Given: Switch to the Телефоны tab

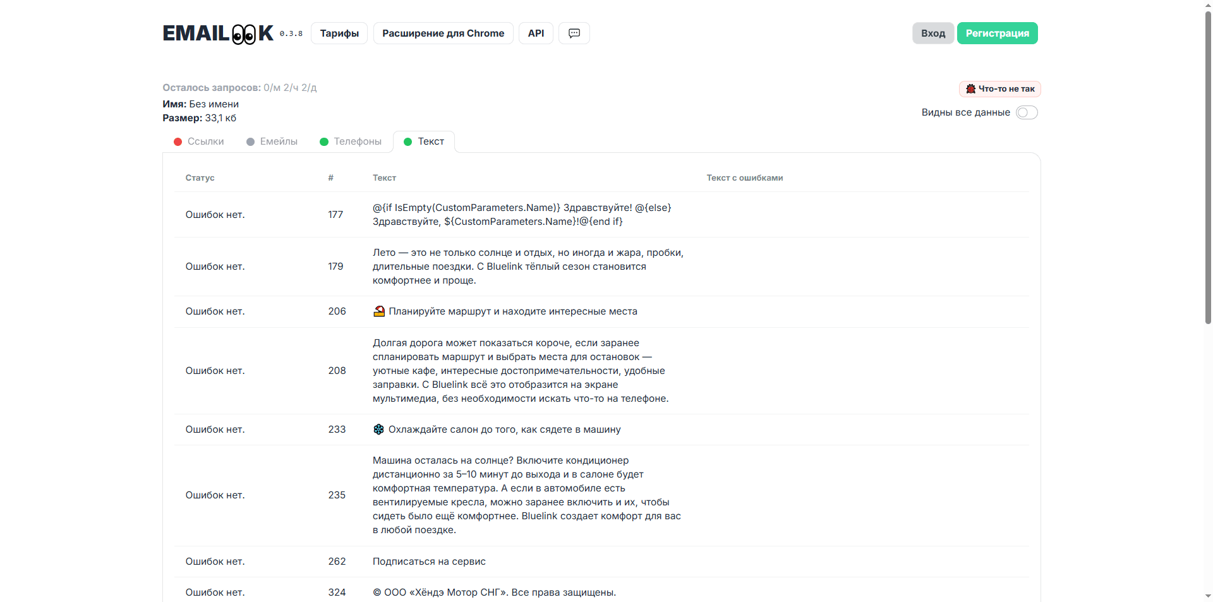Looking at the screenshot, I should (x=351, y=141).
